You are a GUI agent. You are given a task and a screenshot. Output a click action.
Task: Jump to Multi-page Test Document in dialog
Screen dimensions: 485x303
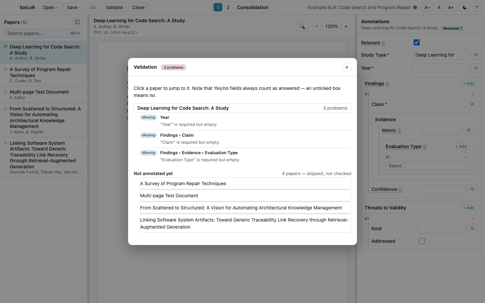246,196
